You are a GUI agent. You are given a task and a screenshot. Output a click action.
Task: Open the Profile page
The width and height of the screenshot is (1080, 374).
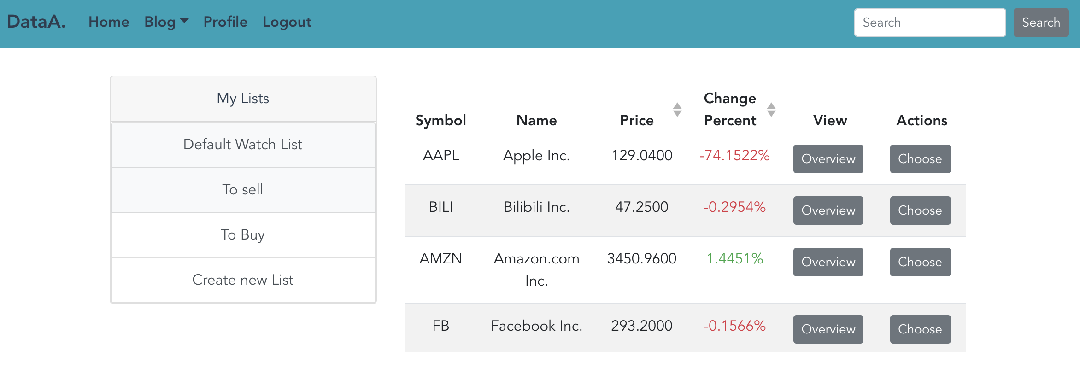pyautogui.click(x=225, y=22)
